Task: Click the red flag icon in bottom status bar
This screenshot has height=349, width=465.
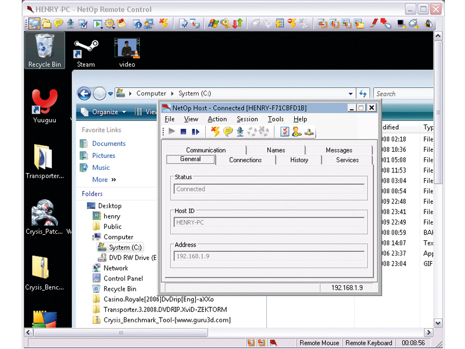Action: (x=273, y=343)
